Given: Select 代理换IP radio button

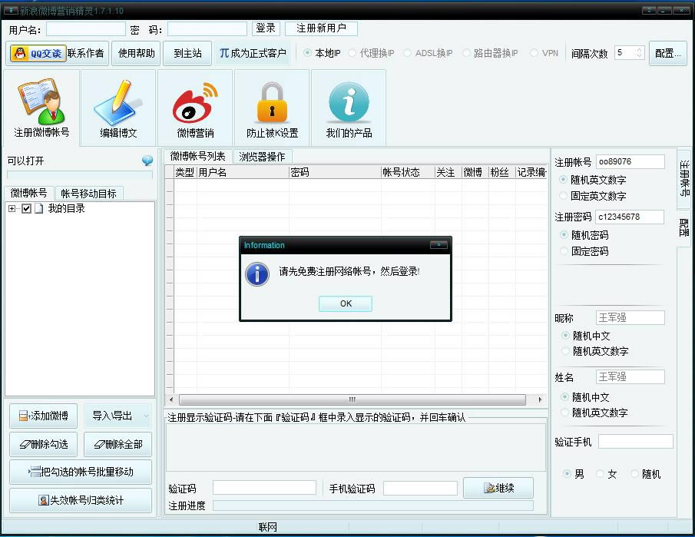Looking at the screenshot, I should coord(352,53).
